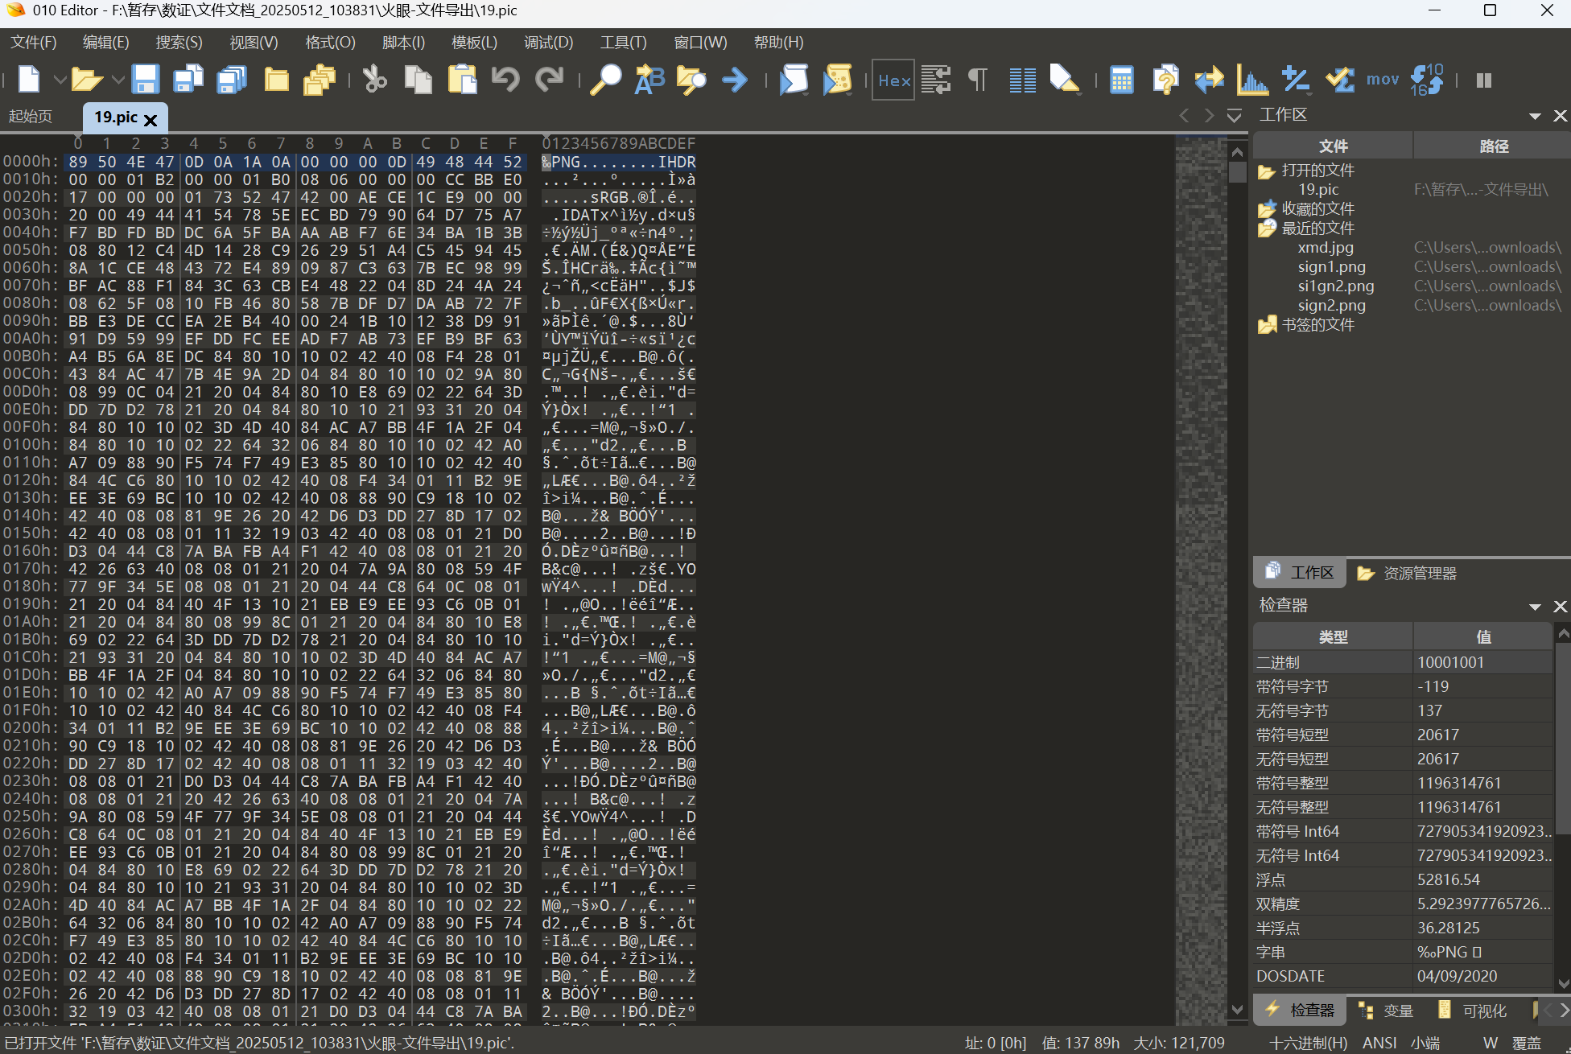
Task: Click the Save file floppy icon
Action: point(146,80)
